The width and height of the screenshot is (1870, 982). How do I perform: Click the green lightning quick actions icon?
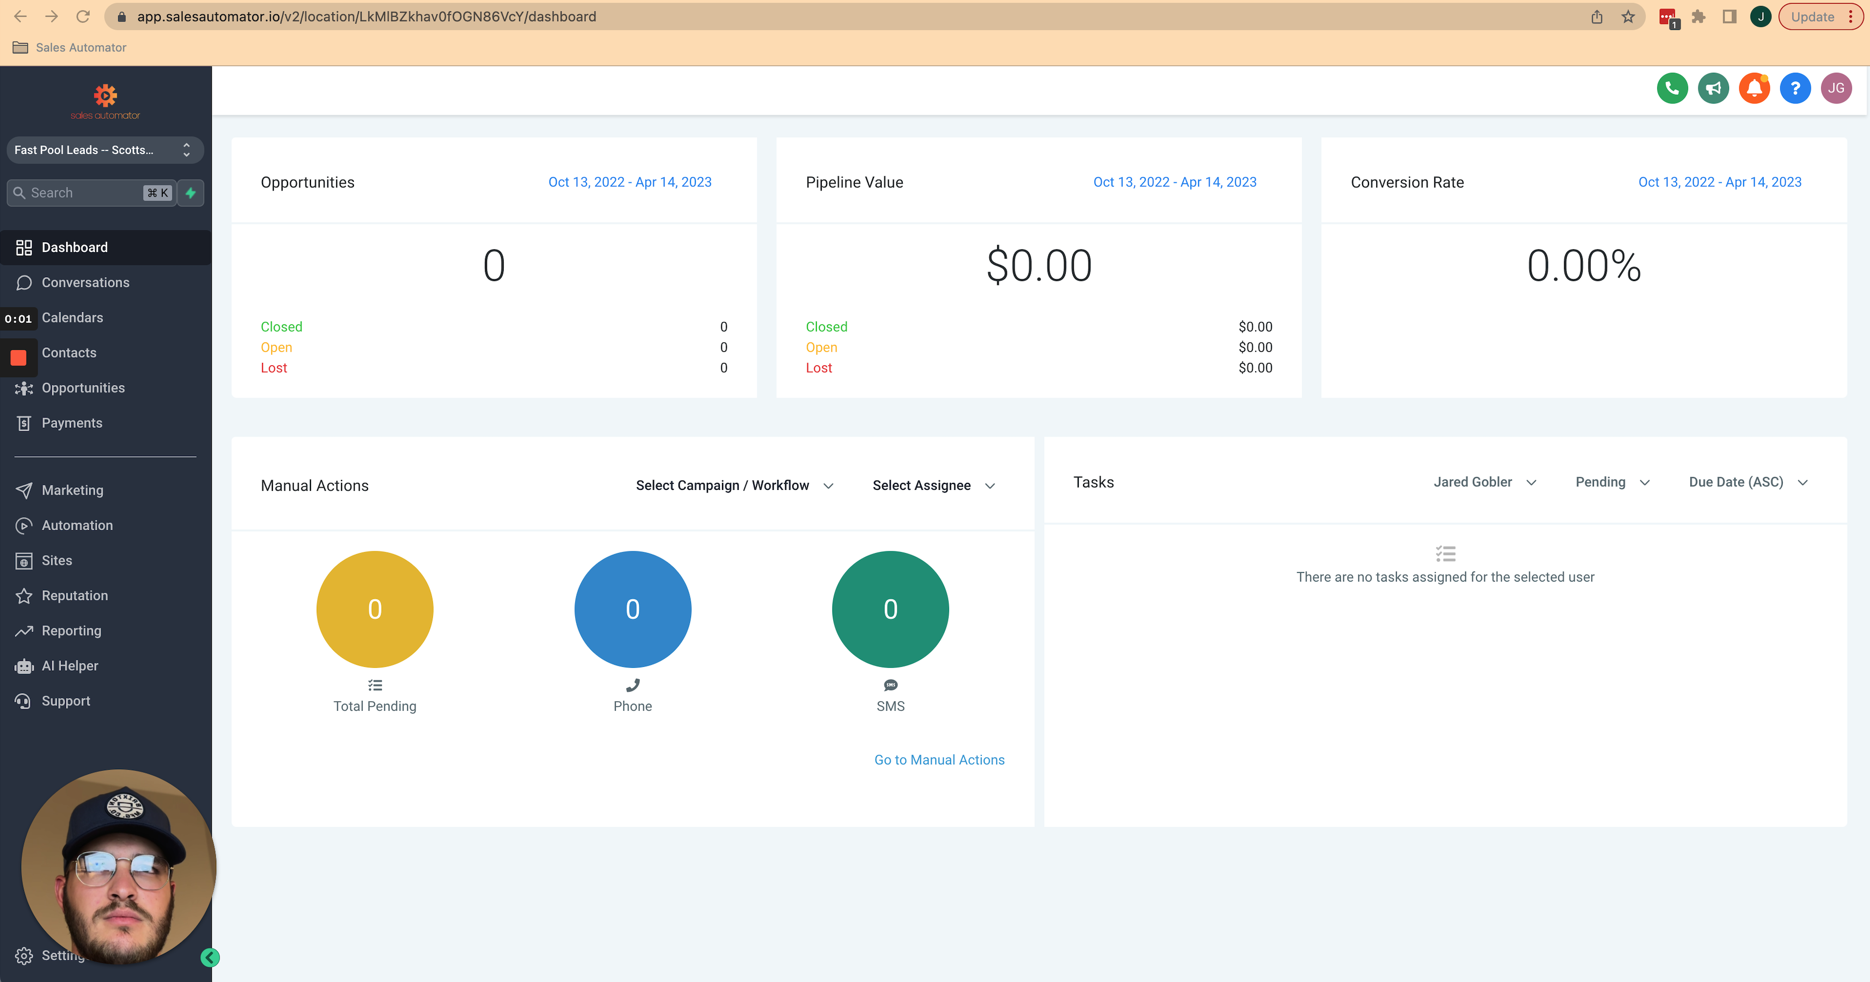191,193
